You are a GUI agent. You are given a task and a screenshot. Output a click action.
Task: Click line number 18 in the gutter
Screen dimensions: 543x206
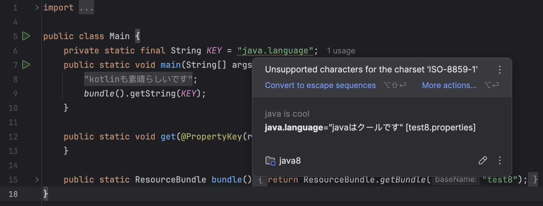13,194
